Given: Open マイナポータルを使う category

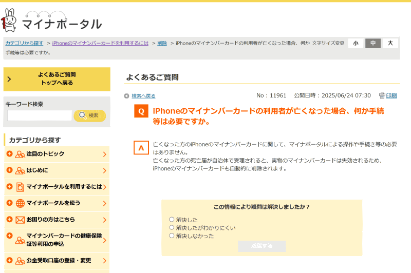Looking at the screenshot, I should (x=57, y=203).
